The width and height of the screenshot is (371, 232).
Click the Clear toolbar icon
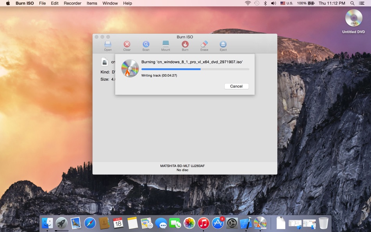(127, 44)
